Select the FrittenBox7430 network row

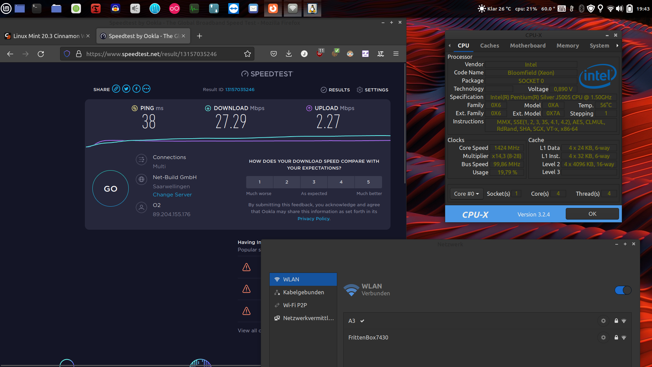(x=487, y=337)
